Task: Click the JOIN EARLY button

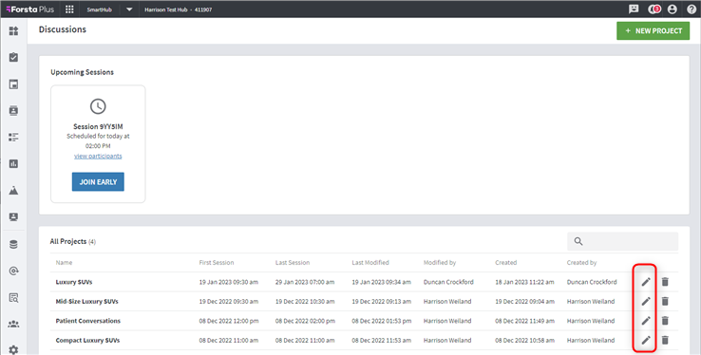Action: 98,181
